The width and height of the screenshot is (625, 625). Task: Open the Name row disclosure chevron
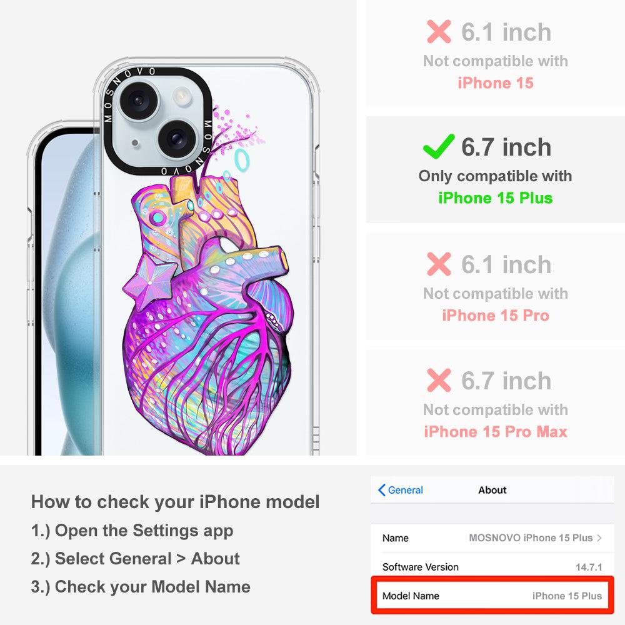[599, 537]
